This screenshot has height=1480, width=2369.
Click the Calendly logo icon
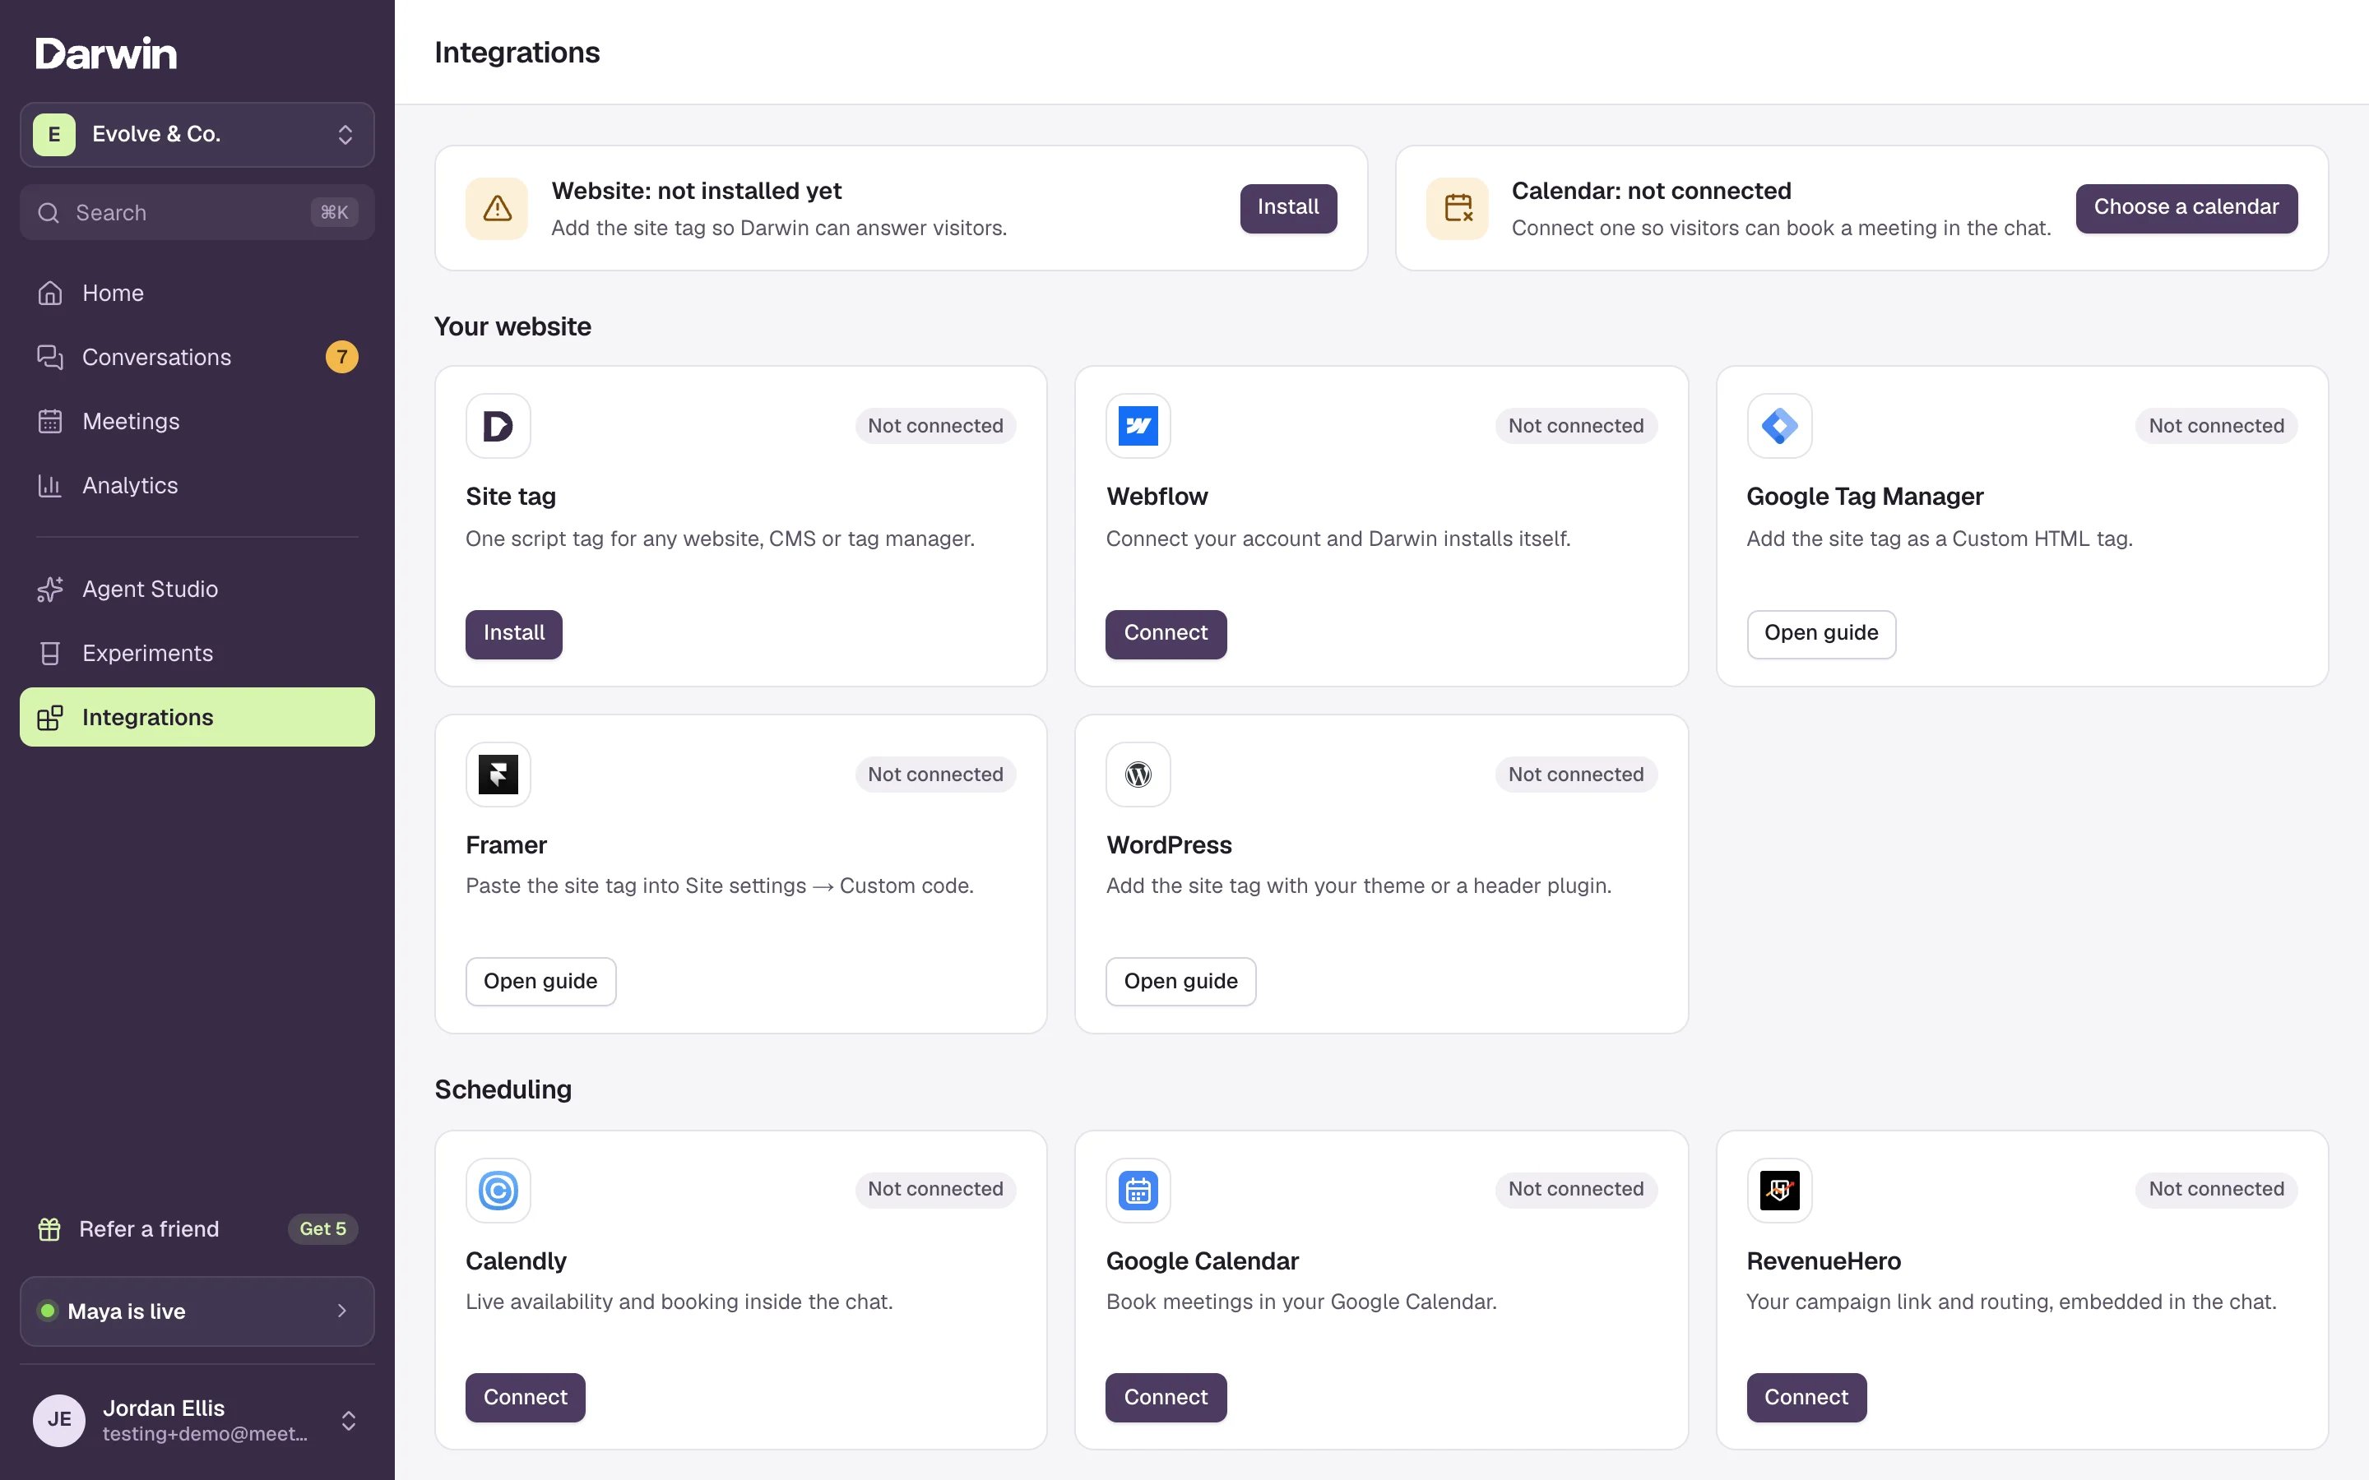point(498,1191)
